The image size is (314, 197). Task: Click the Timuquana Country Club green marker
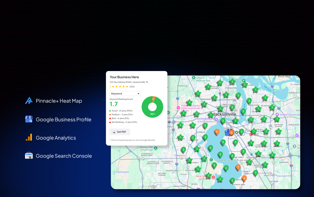pyautogui.click(x=211, y=160)
